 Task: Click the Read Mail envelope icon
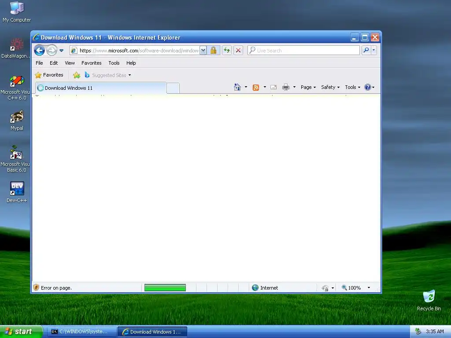click(x=274, y=87)
